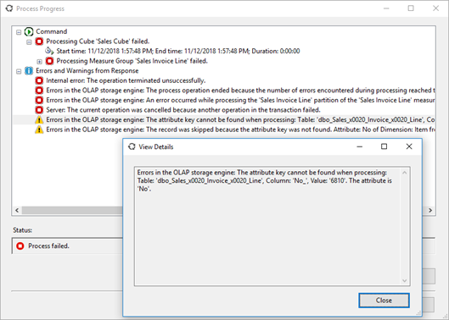Minimize the Process Progress window
This screenshot has width=449, height=320.
[386, 8]
